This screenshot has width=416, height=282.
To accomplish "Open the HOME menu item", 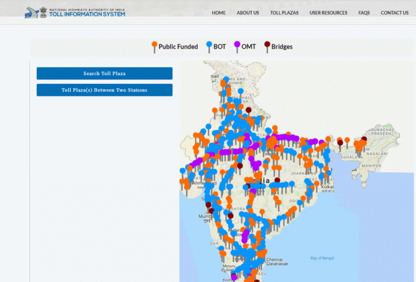I will [219, 13].
